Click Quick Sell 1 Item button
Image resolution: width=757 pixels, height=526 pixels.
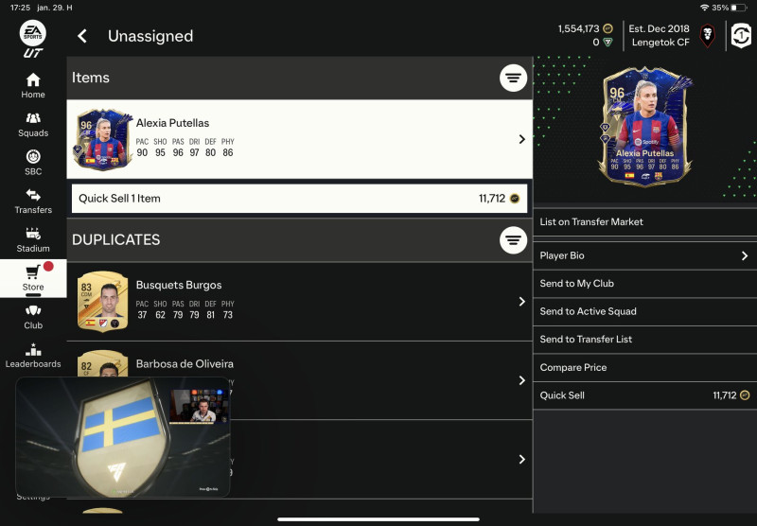[299, 199]
